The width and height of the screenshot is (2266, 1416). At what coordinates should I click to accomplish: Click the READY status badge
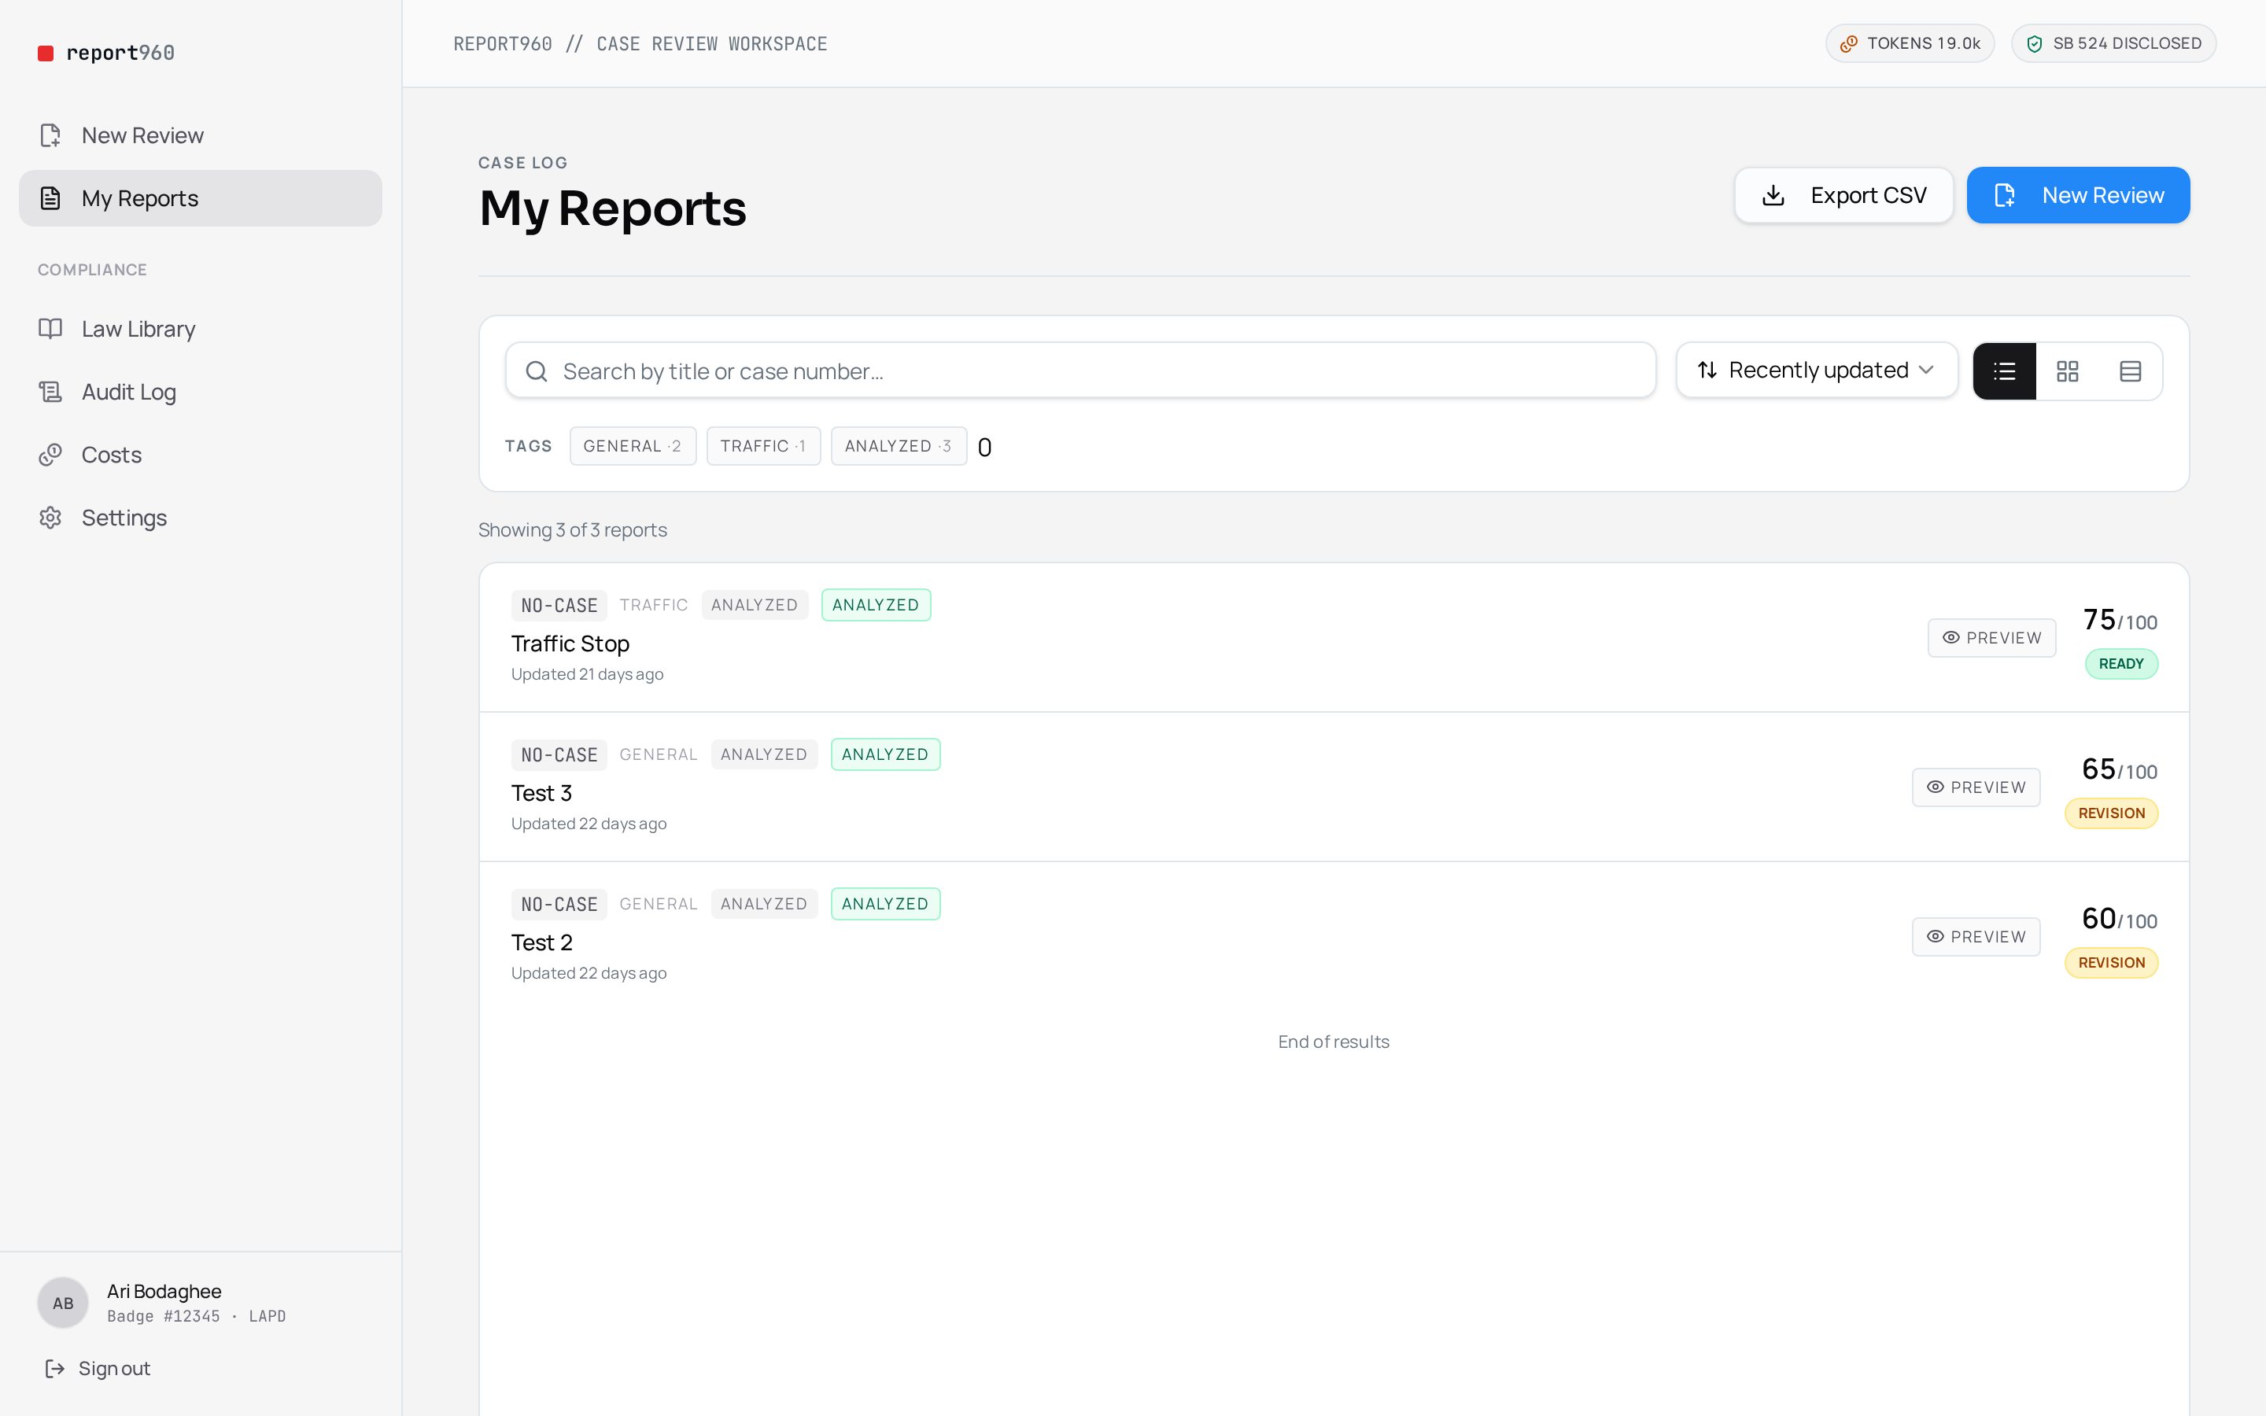coord(2121,664)
